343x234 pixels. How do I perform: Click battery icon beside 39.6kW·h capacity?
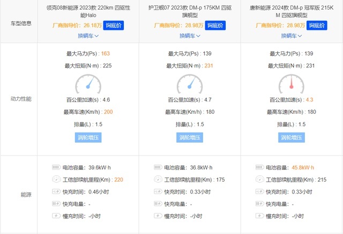pyautogui.click(x=56, y=167)
